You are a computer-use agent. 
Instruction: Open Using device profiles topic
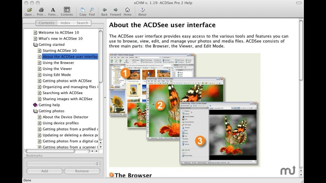(60, 123)
